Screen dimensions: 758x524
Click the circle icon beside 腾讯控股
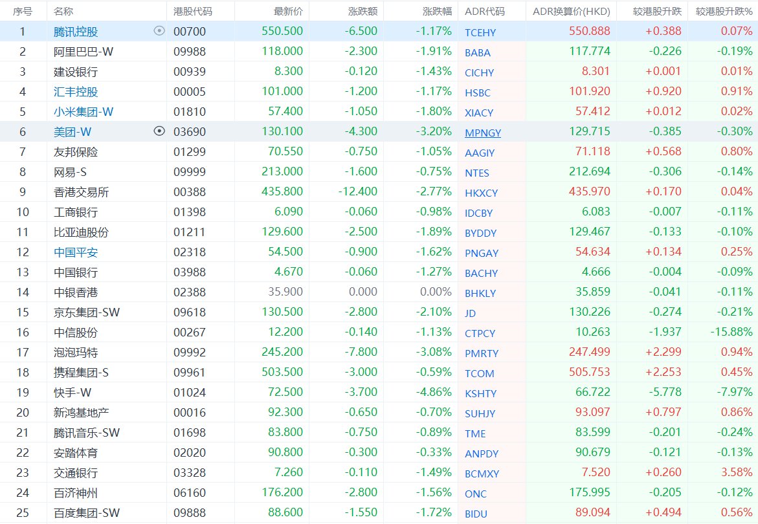[159, 31]
